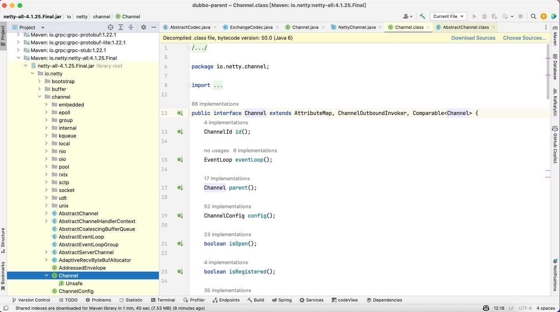Open Search Everywhere magnifier icon
The height and width of the screenshot is (312, 560).
click(534, 16)
